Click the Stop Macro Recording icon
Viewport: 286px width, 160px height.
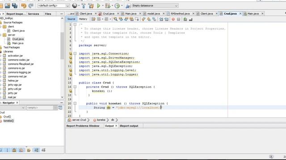tap(179, 19)
